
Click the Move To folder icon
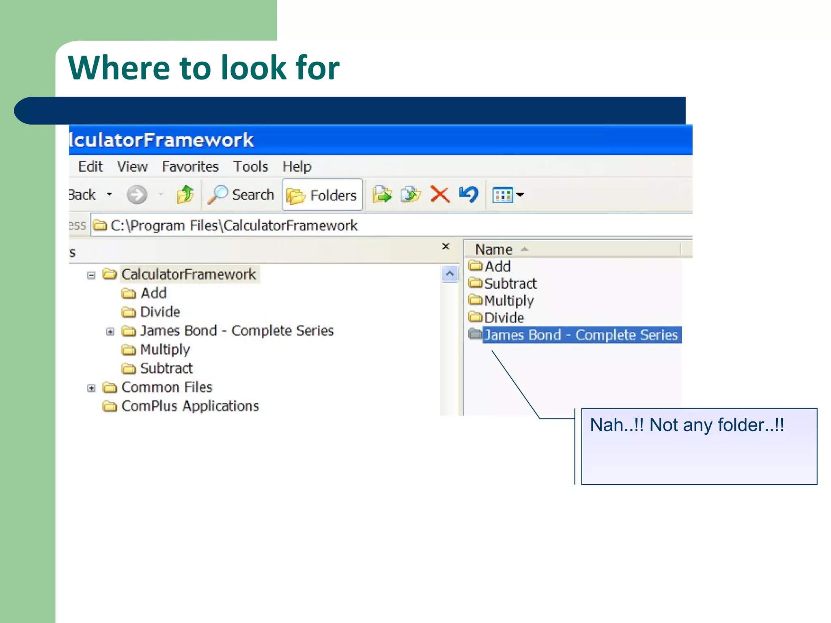pos(382,194)
